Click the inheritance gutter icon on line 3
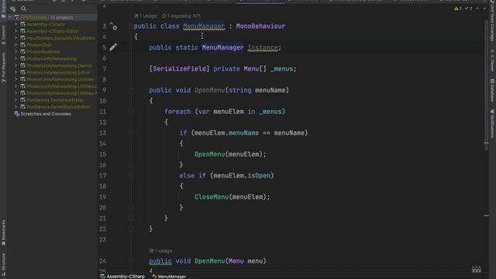Image resolution: width=496 pixels, height=279 pixels. click(113, 26)
